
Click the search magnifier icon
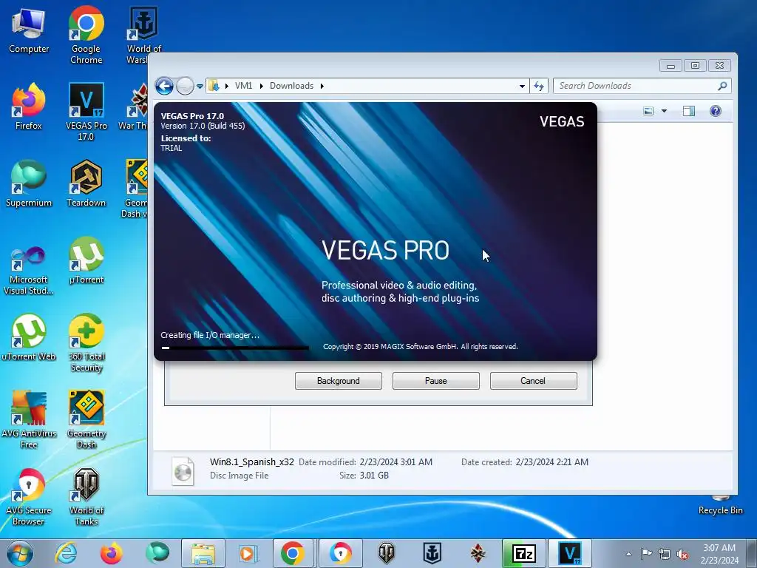tap(722, 86)
